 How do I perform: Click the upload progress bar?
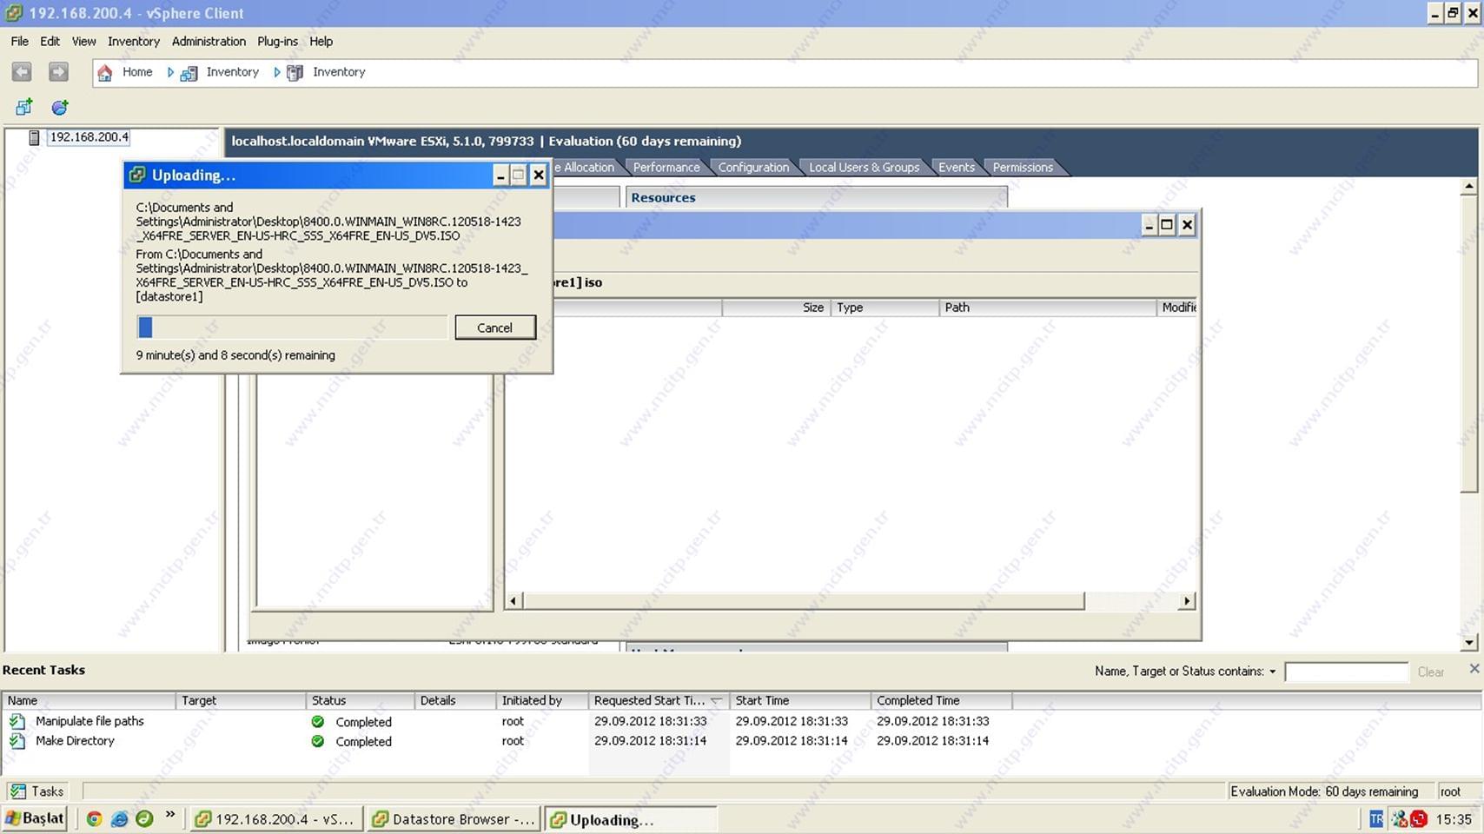point(293,327)
